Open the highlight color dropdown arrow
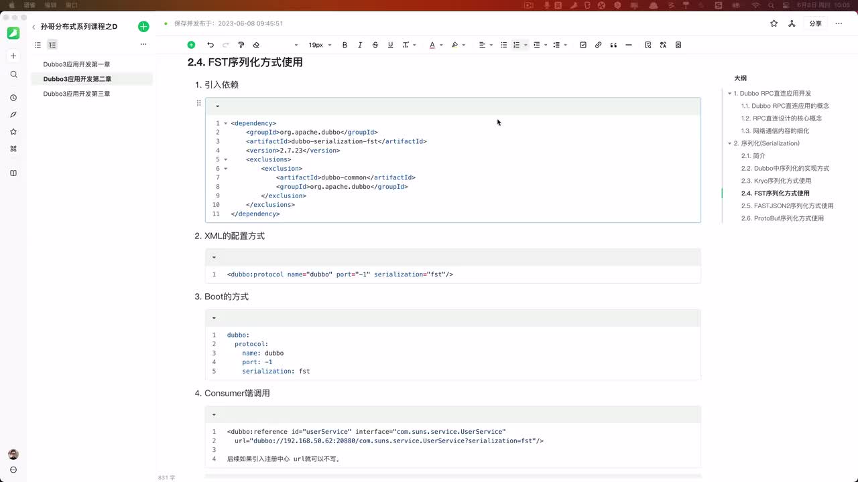Viewport: 858px width, 482px height. click(x=464, y=45)
